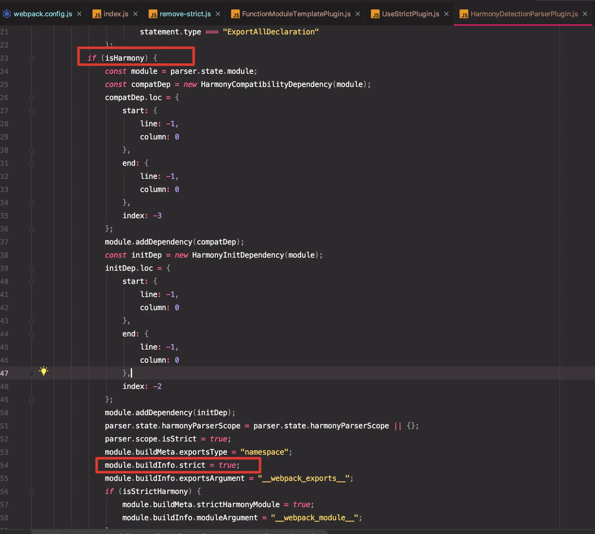
Task: Fold the start block at line 27
Action: click(32, 111)
